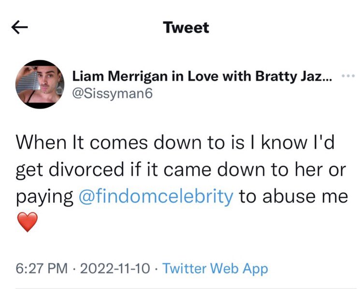This screenshot has width=364, height=289.
Task: Open the @findomcelebrity mention
Action: (x=156, y=197)
